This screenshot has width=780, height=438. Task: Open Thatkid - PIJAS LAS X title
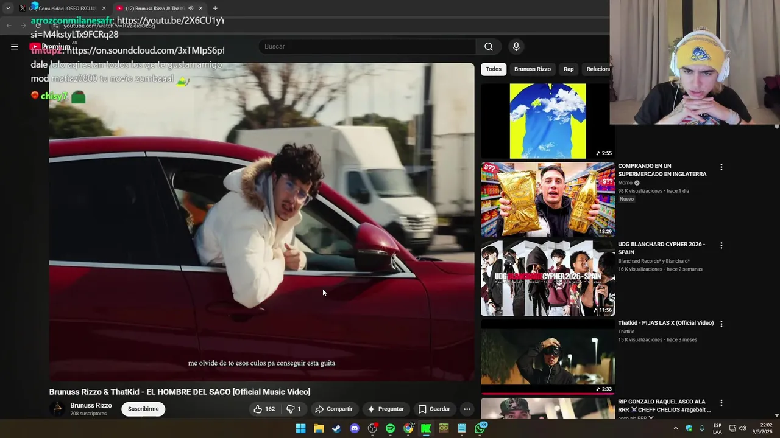[665, 323]
